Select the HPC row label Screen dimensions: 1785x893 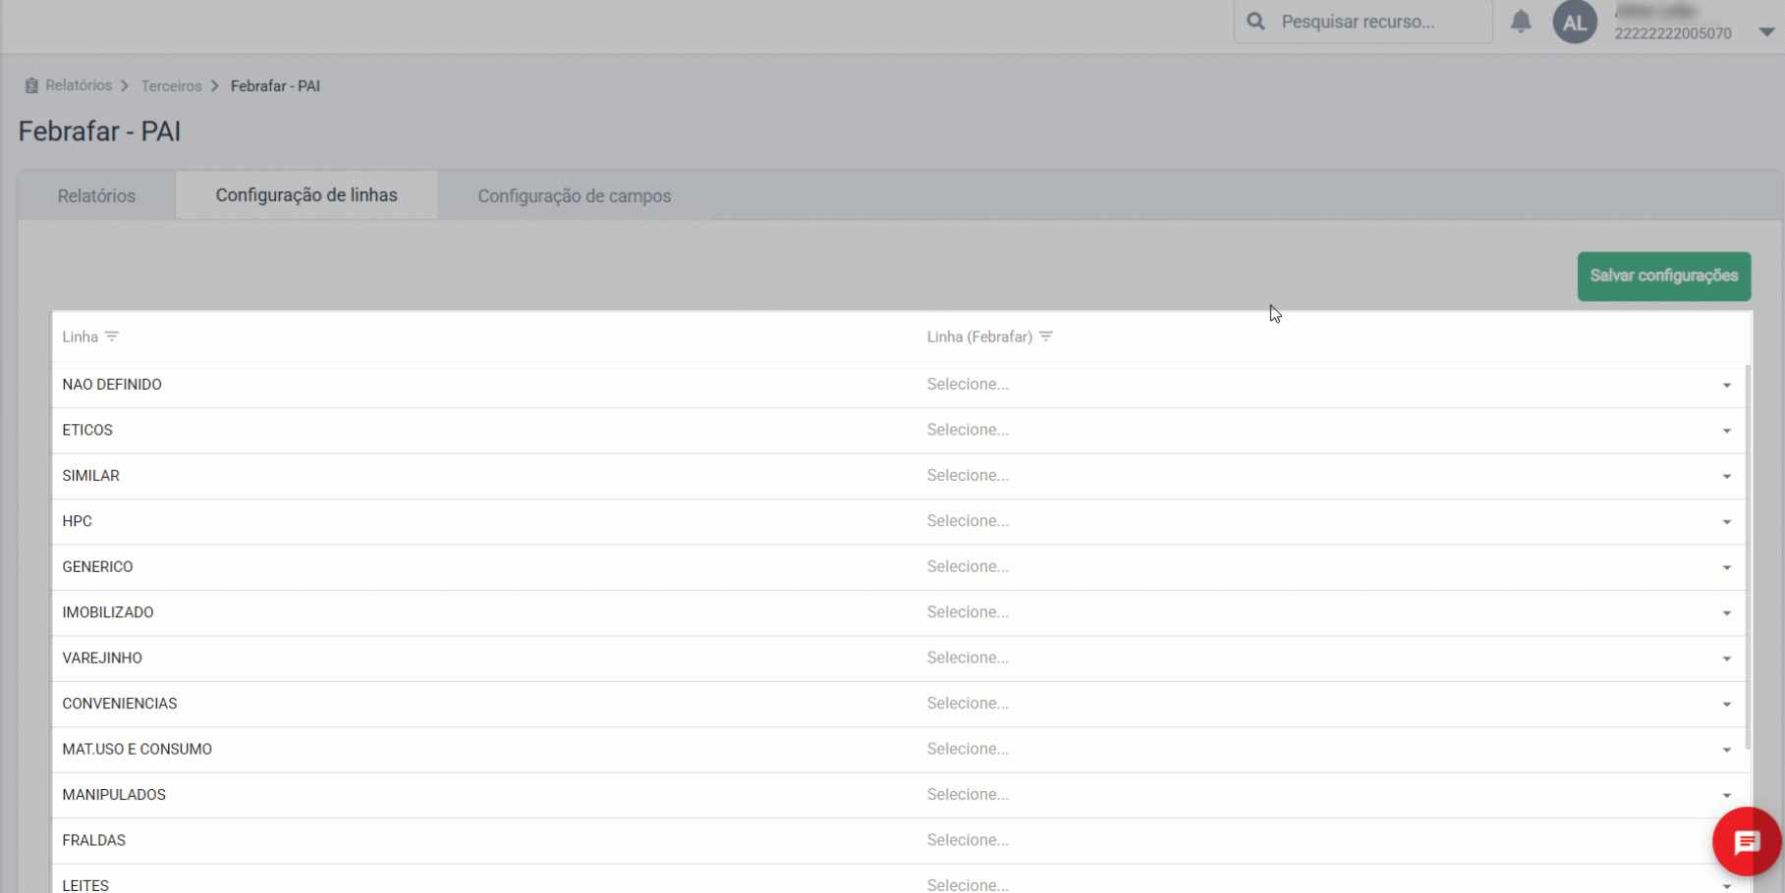pos(77,521)
